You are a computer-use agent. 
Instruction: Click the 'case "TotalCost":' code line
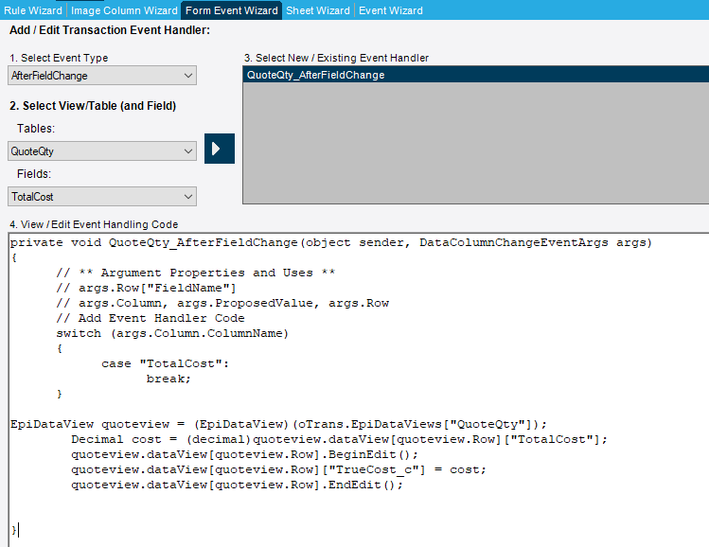click(x=165, y=364)
